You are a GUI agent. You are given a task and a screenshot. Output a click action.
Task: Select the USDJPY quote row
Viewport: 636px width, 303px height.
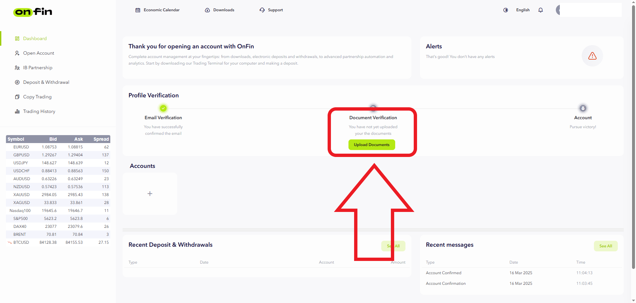(x=58, y=163)
